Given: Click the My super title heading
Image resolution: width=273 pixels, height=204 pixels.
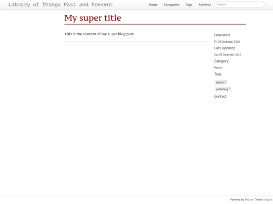Looking at the screenshot, I should 93,18.
